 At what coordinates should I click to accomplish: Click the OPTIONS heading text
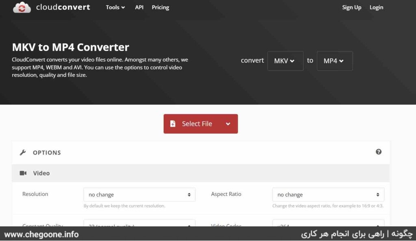(x=47, y=153)
